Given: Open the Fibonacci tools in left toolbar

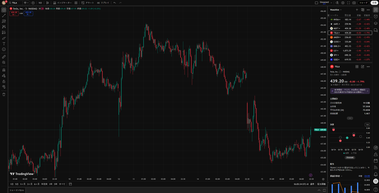Looking at the screenshot, I should pos(4,21).
